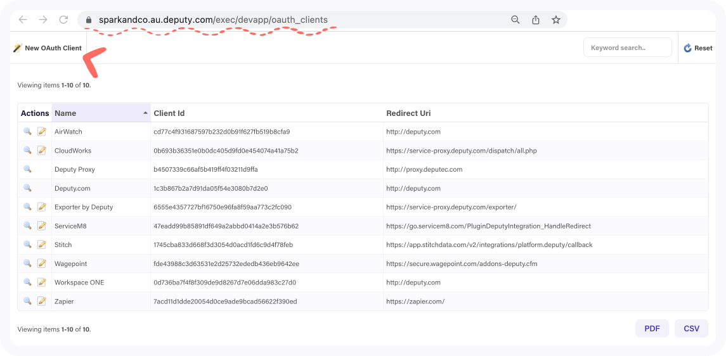View the Stitch client details
The image size is (726, 356).
pos(27,245)
